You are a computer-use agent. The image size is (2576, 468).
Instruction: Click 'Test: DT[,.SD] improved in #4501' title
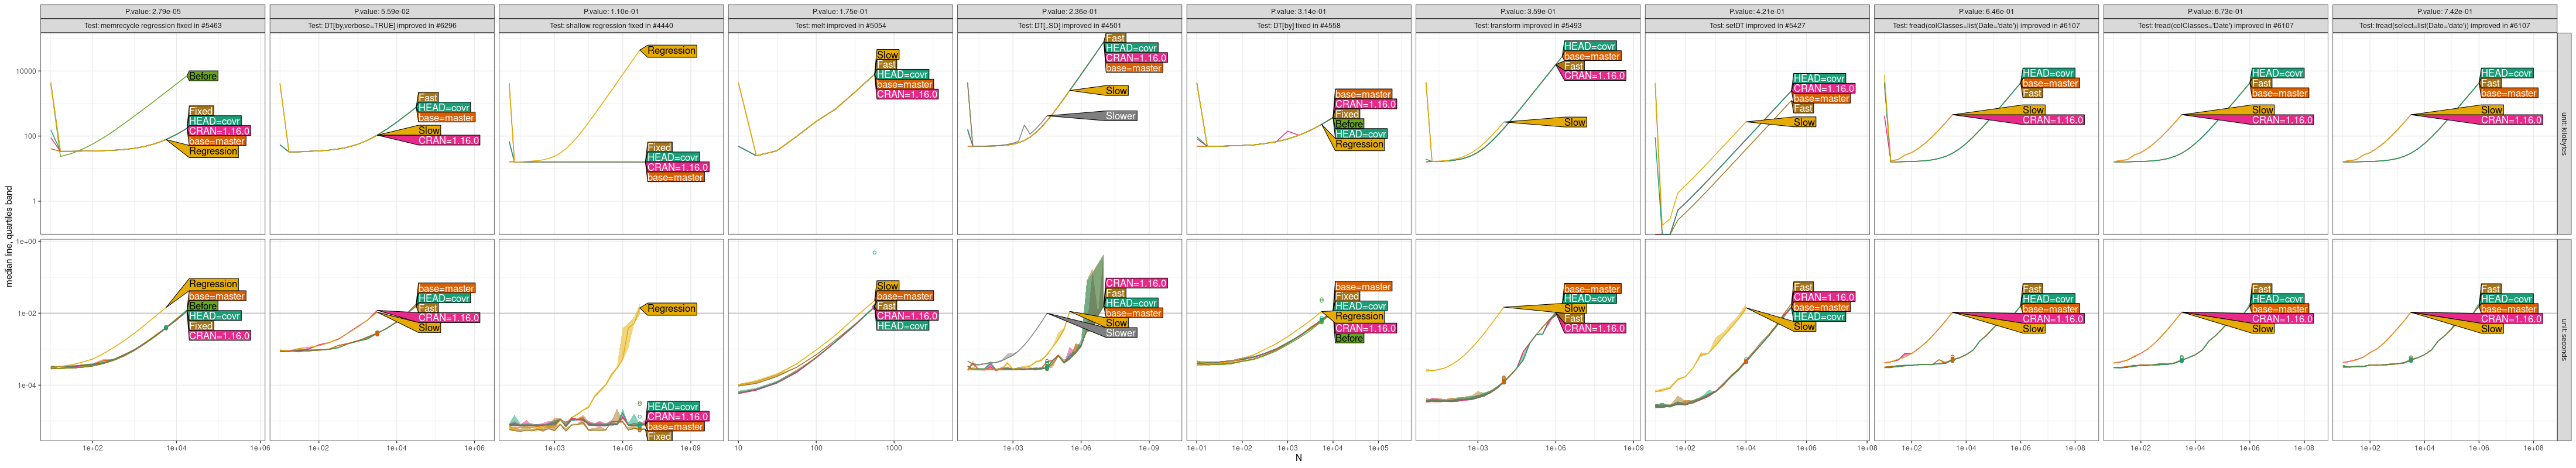pyautogui.click(x=1069, y=26)
